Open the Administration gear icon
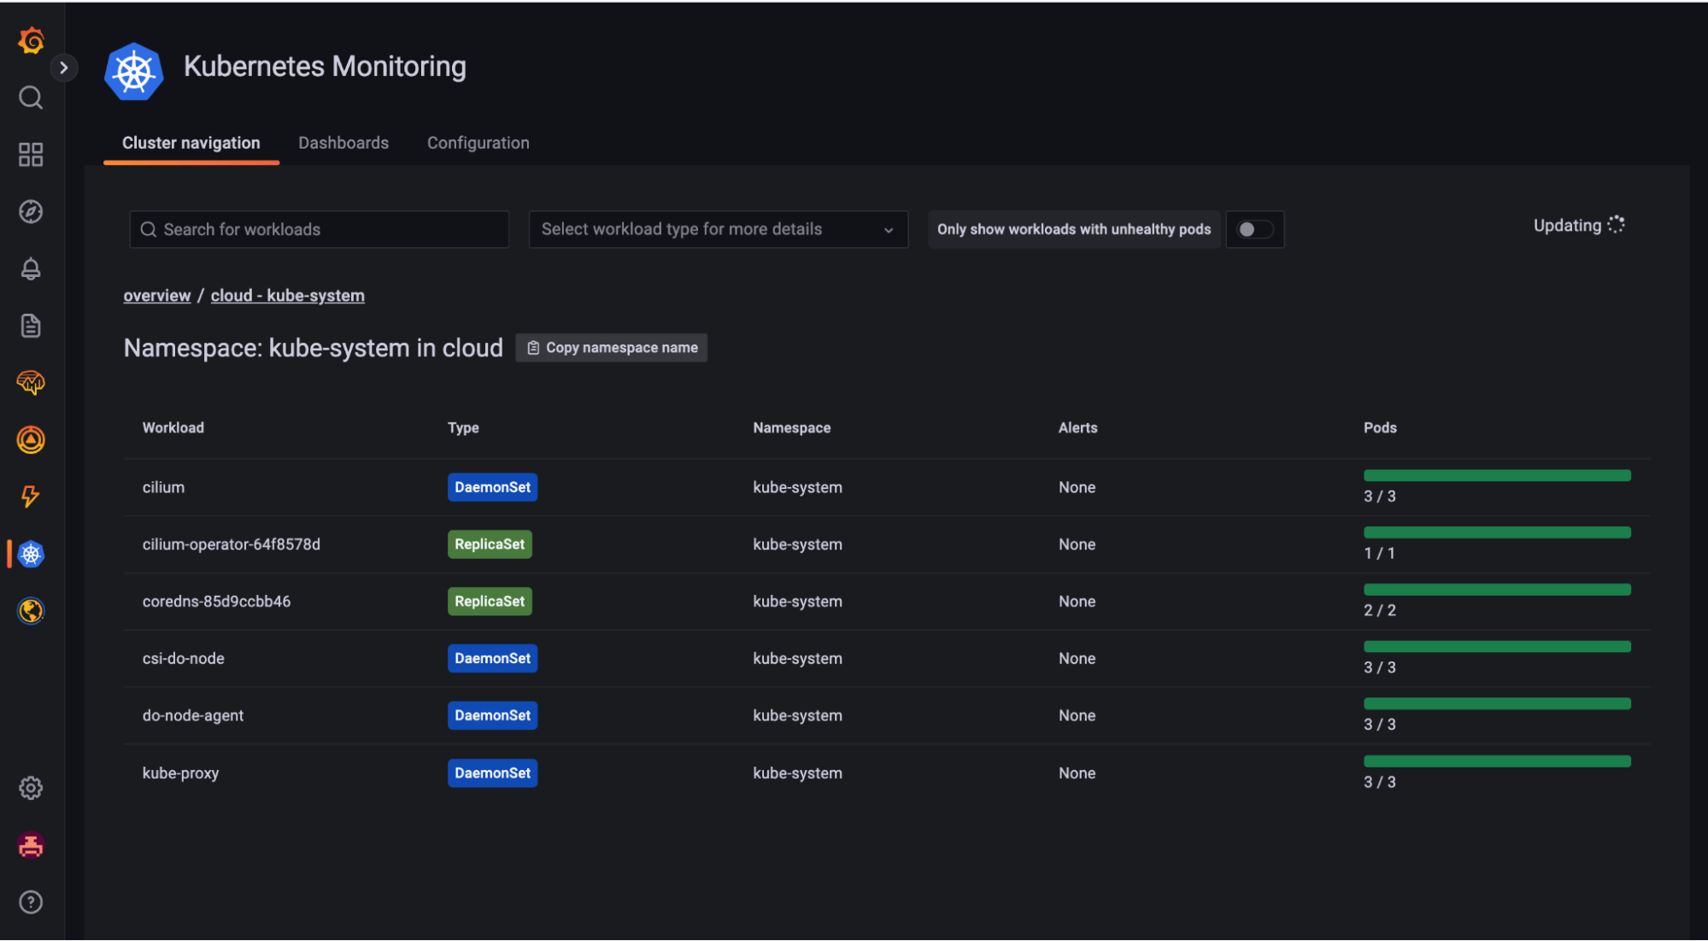This screenshot has height=941, width=1708. tap(31, 788)
